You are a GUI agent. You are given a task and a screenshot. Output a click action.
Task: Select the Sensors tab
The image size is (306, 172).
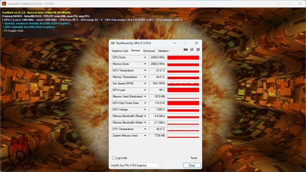[135, 50]
